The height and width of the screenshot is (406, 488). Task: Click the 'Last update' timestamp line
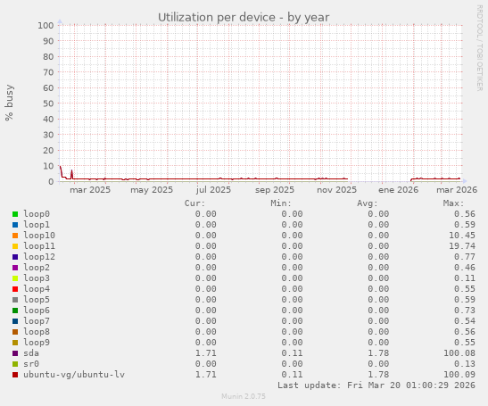coord(376,385)
